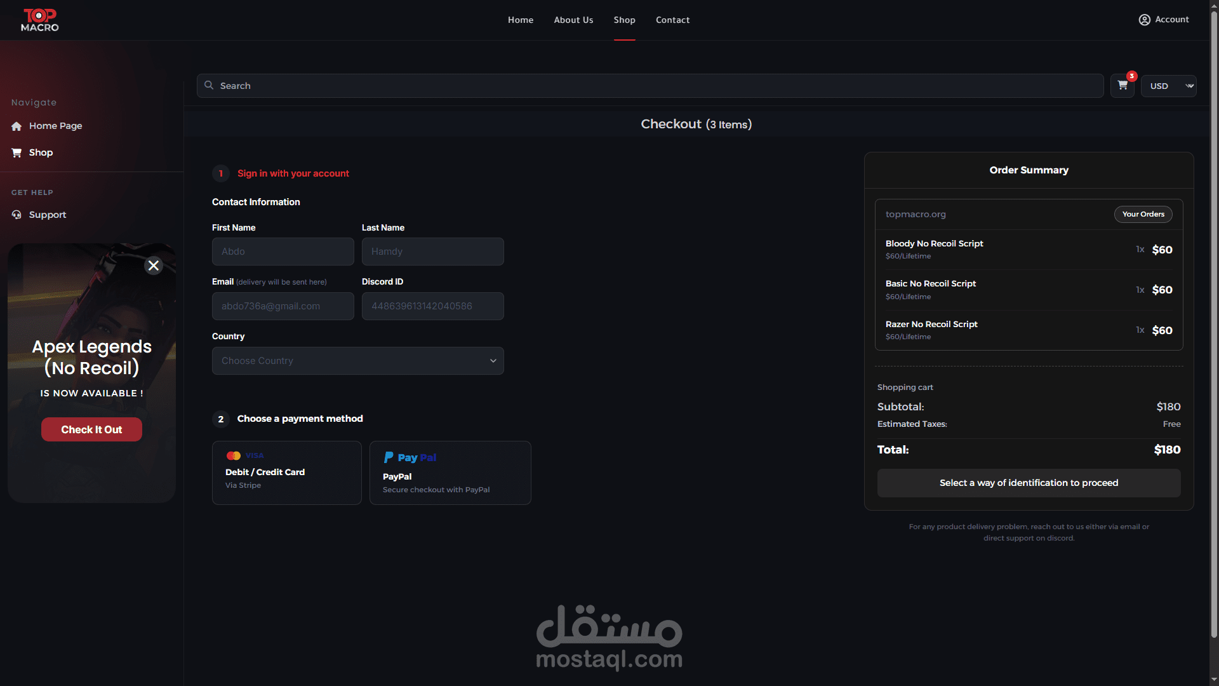Click the search magnifier icon
Image resolution: width=1219 pixels, height=686 pixels.
click(209, 85)
